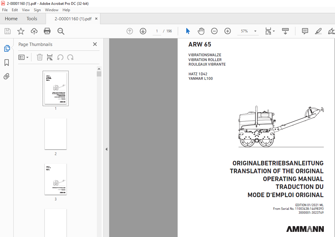Go to next page arrow
This screenshot has height=237, width=335.
click(143, 31)
